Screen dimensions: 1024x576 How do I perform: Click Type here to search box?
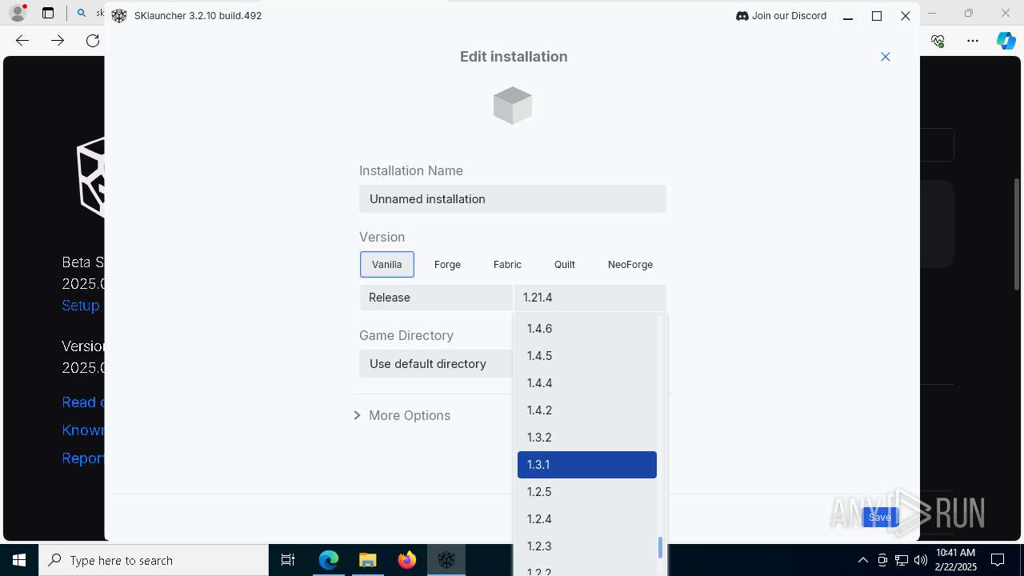[154, 561]
